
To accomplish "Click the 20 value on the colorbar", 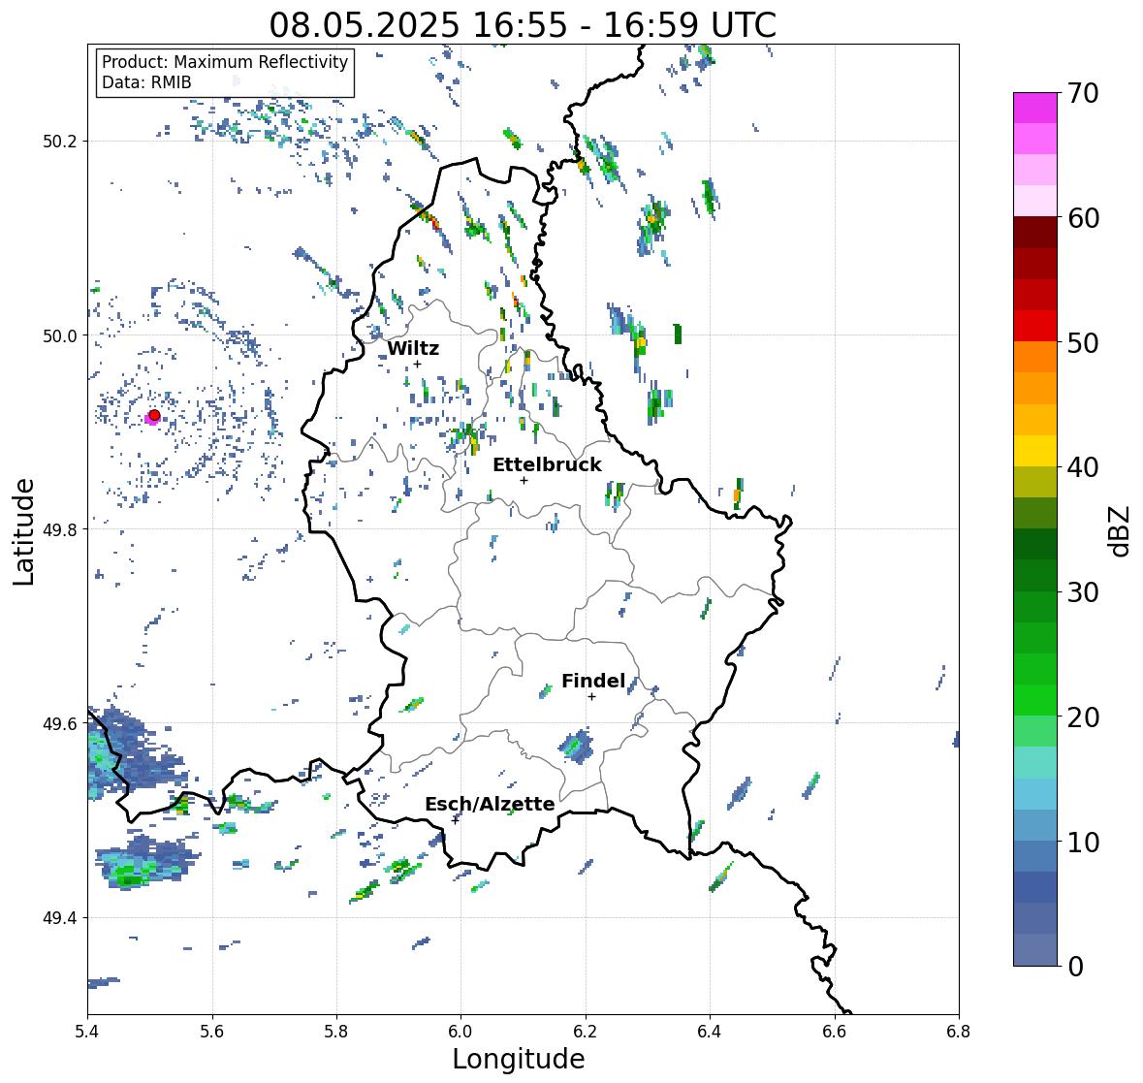I will pyautogui.click(x=1083, y=717).
